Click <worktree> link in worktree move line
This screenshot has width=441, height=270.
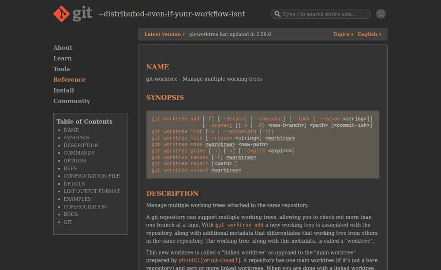[220, 144]
